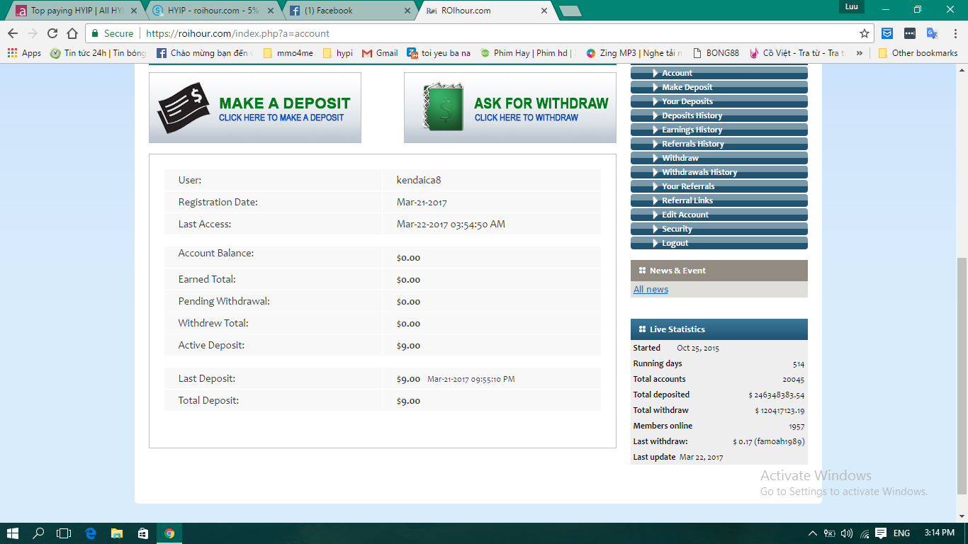Open the Action Center notification icon
Screen dimensions: 968x544
[881, 533]
